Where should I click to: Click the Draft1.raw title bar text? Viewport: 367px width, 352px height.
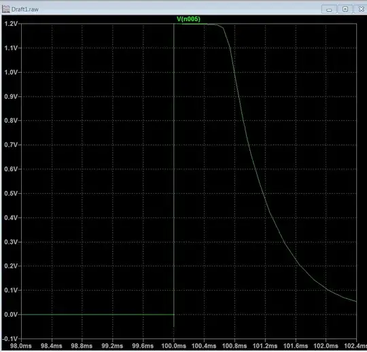coord(25,10)
